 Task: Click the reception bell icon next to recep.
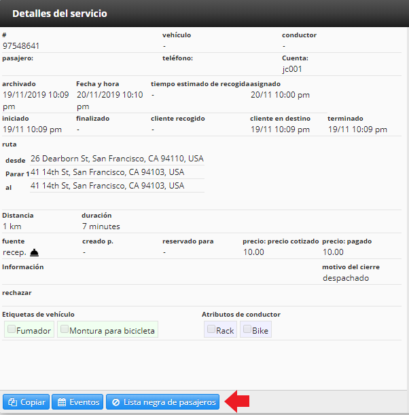click(x=34, y=253)
